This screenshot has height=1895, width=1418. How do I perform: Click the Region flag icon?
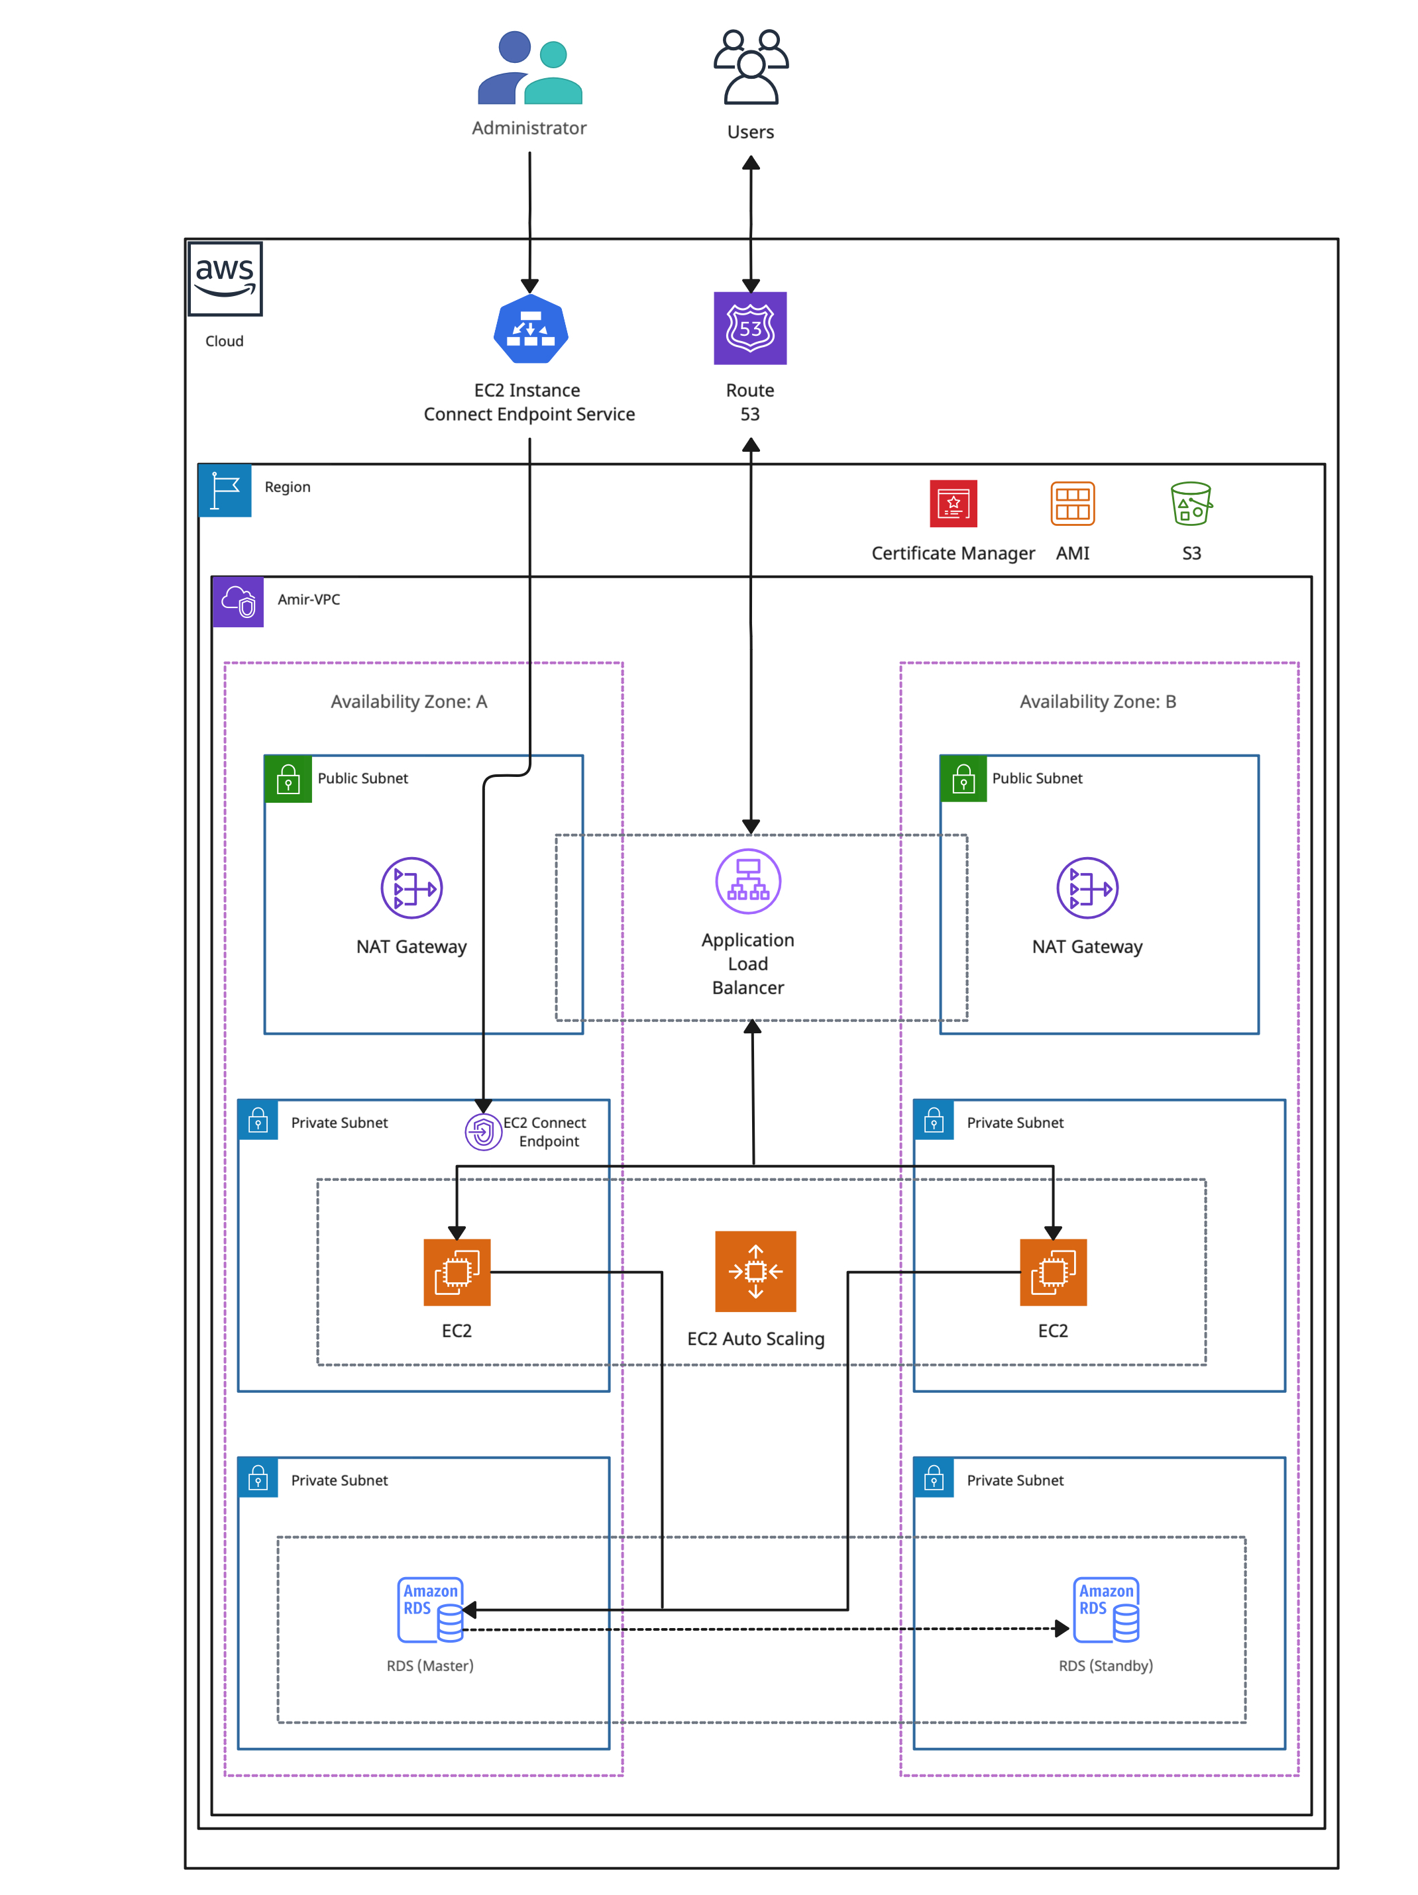point(225,490)
